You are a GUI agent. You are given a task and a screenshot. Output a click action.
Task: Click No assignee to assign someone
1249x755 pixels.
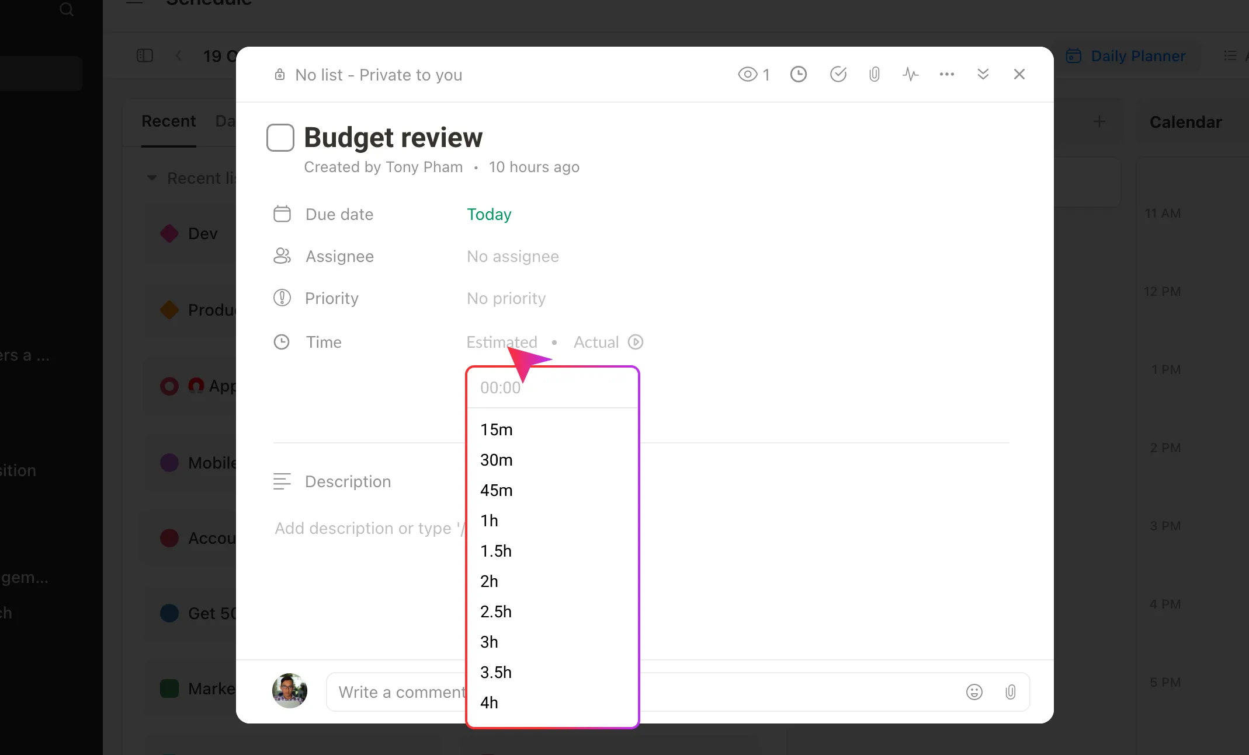(512, 257)
